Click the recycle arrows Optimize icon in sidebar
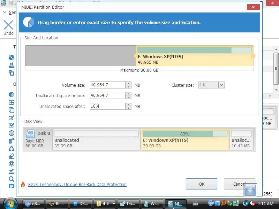279x209 pixels. tap(12, 148)
